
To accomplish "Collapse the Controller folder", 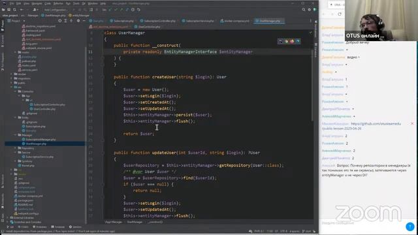I will coord(15,91).
